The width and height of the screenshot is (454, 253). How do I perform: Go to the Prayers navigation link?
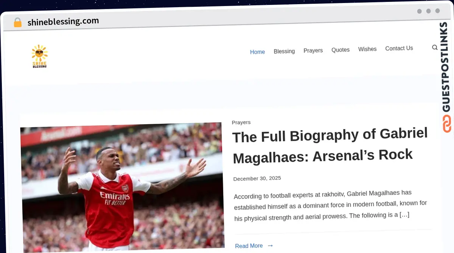313,50
